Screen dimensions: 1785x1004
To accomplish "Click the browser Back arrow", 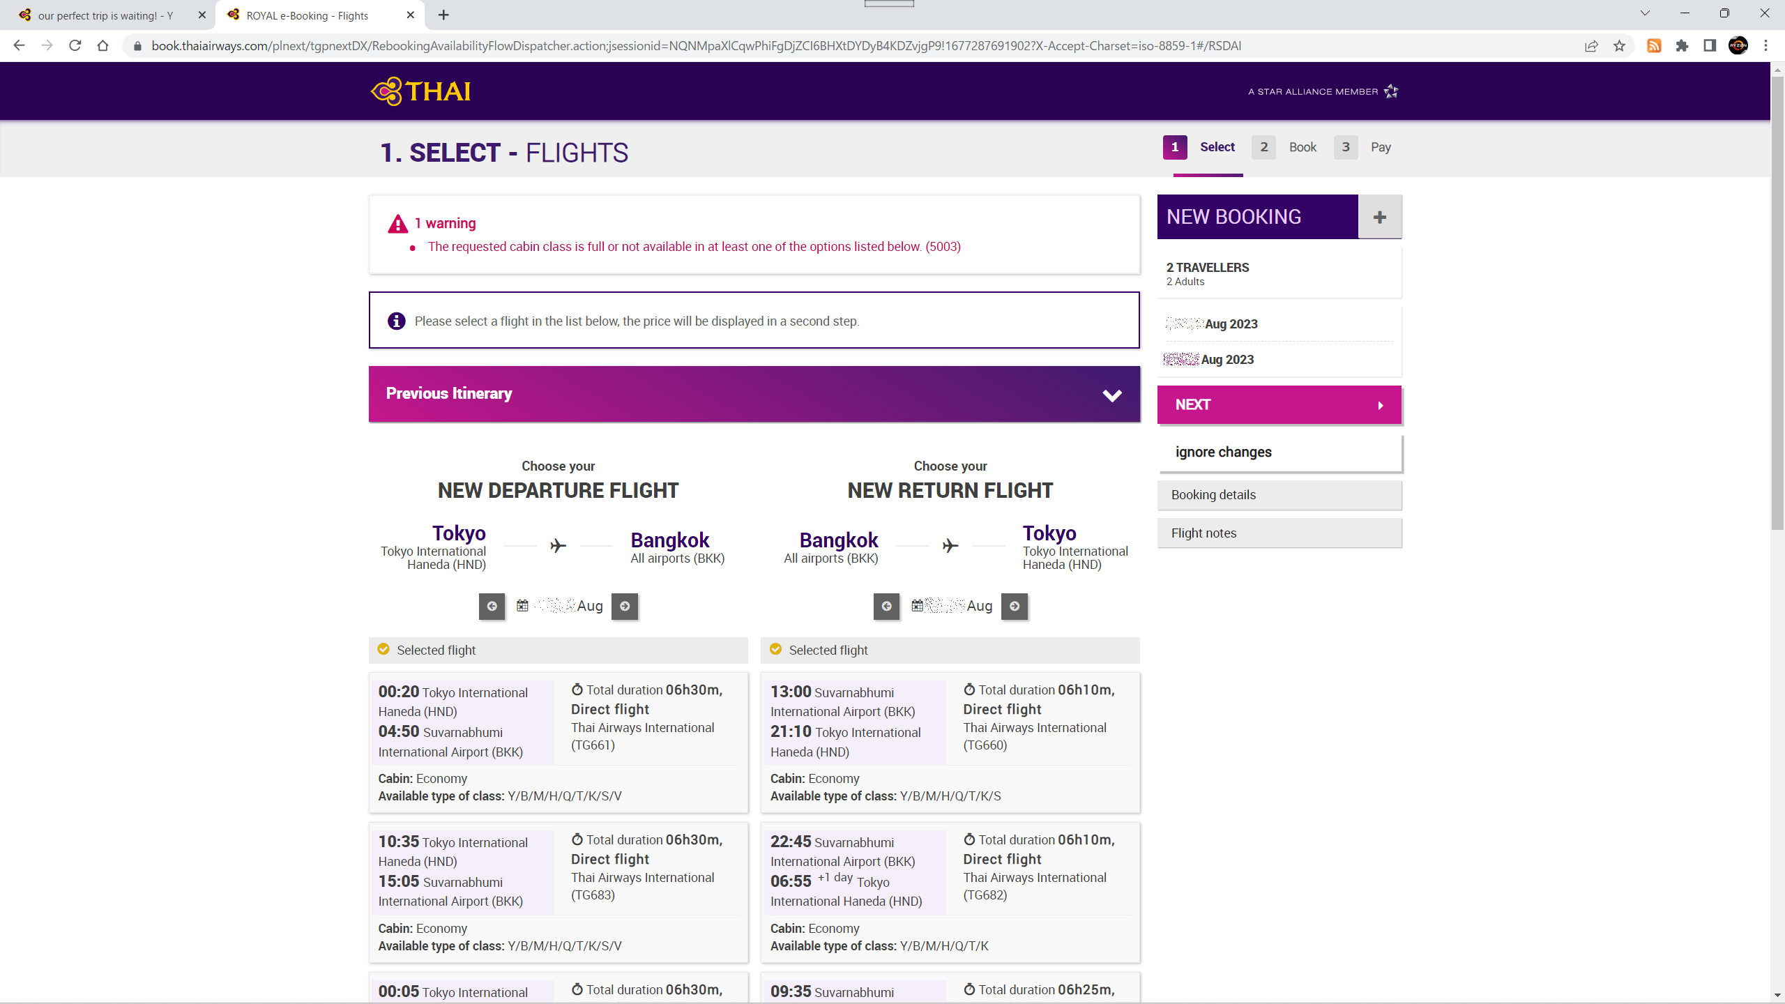I will coord(19,45).
